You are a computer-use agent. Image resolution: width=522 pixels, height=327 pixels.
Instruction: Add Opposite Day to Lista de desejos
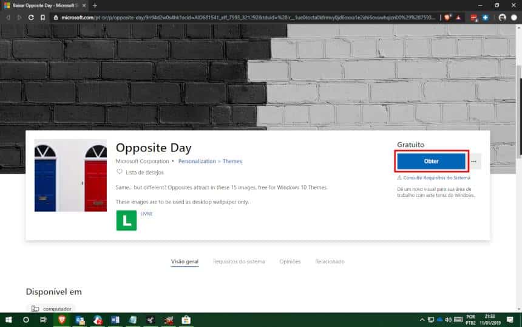(x=140, y=173)
